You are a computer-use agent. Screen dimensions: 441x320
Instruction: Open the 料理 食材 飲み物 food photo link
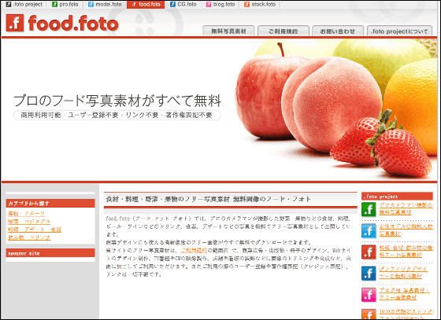[x=406, y=252]
